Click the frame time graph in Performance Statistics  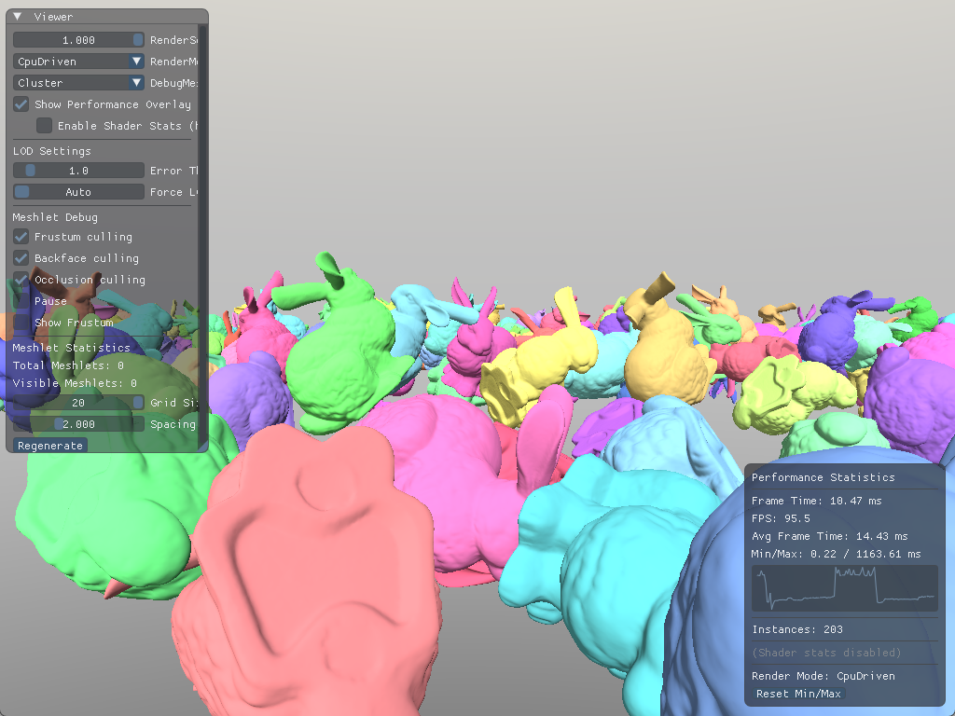click(x=845, y=589)
